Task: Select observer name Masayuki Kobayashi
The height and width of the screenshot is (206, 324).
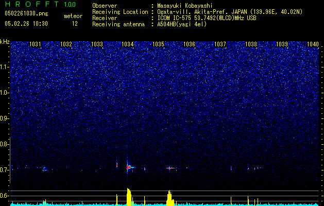Action: (185, 6)
